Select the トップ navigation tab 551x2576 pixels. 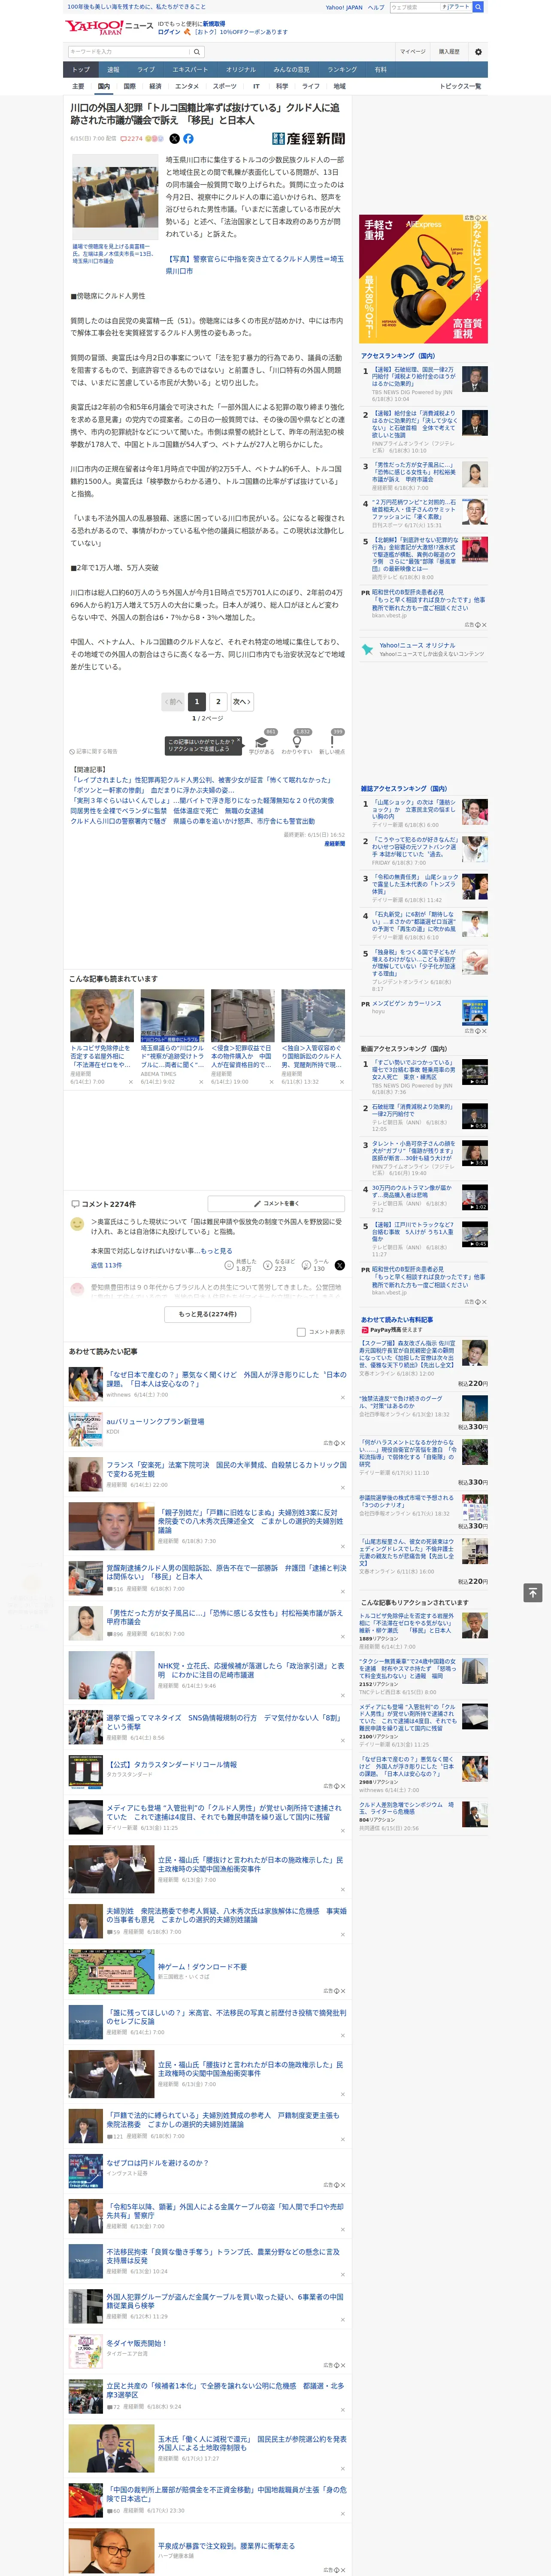tap(81, 70)
